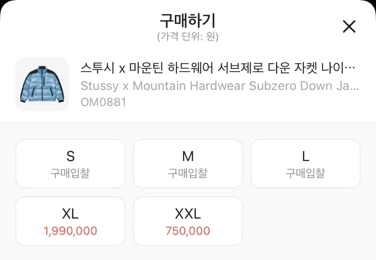Select size S option
The width and height of the screenshot is (376, 260).
pos(70,164)
